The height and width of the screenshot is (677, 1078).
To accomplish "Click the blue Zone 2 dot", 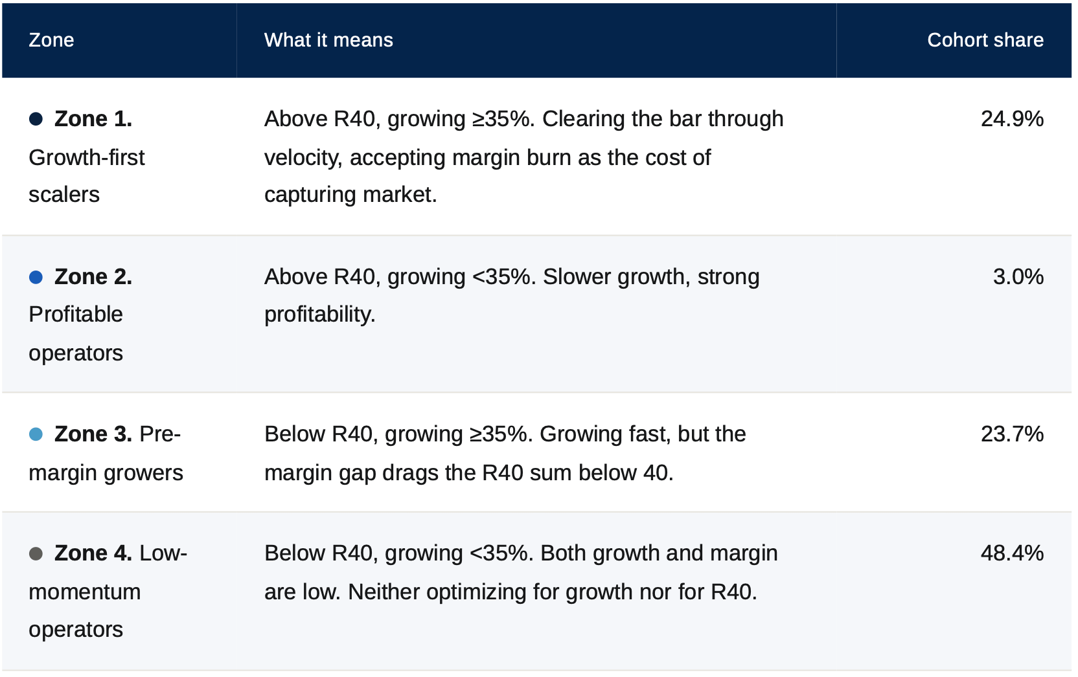I will tap(36, 277).
